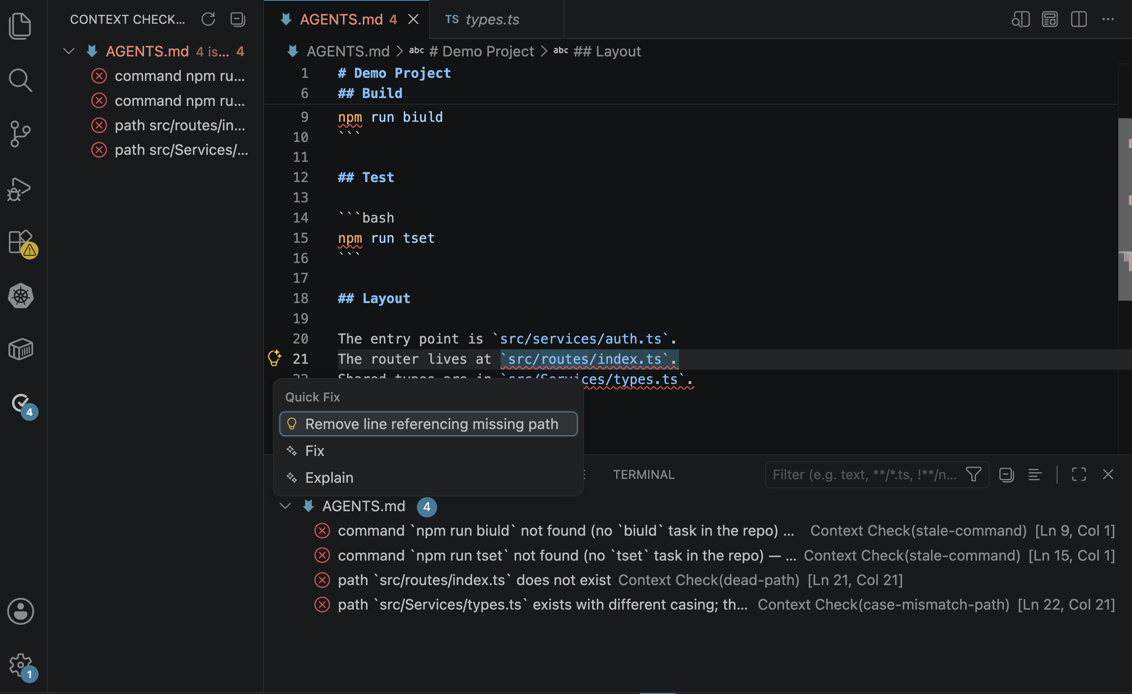Click the 'src/routes/index.ts' path on line 21

[x=584, y=359]
